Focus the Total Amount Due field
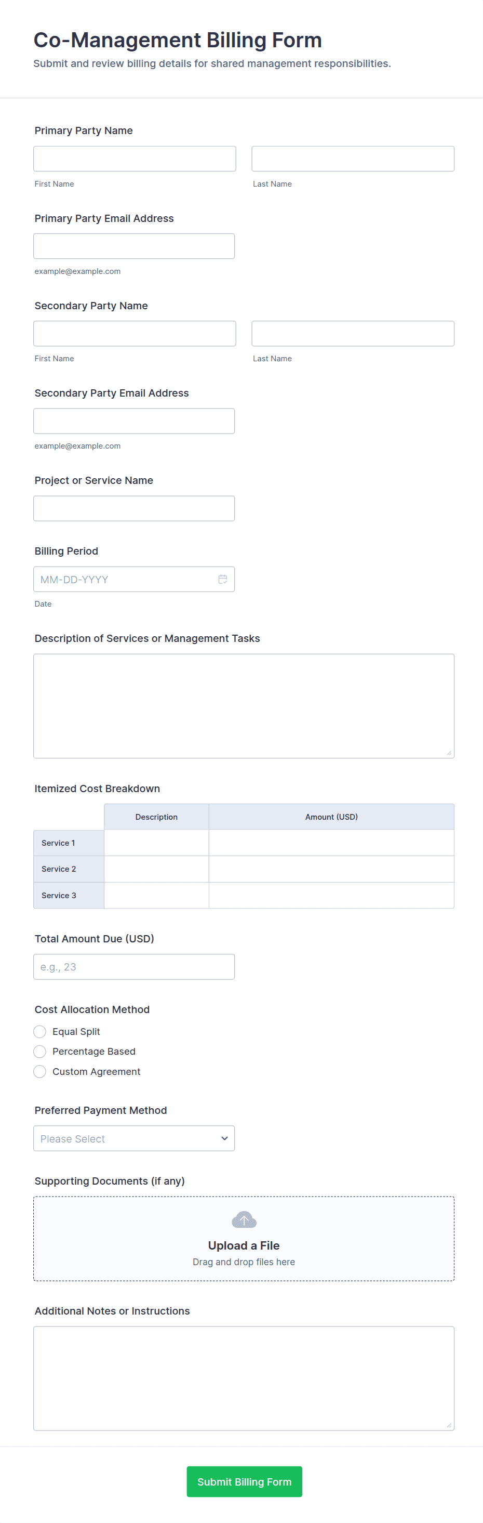483x1523 pixels. pyautogui.click(x=134, y=967)
